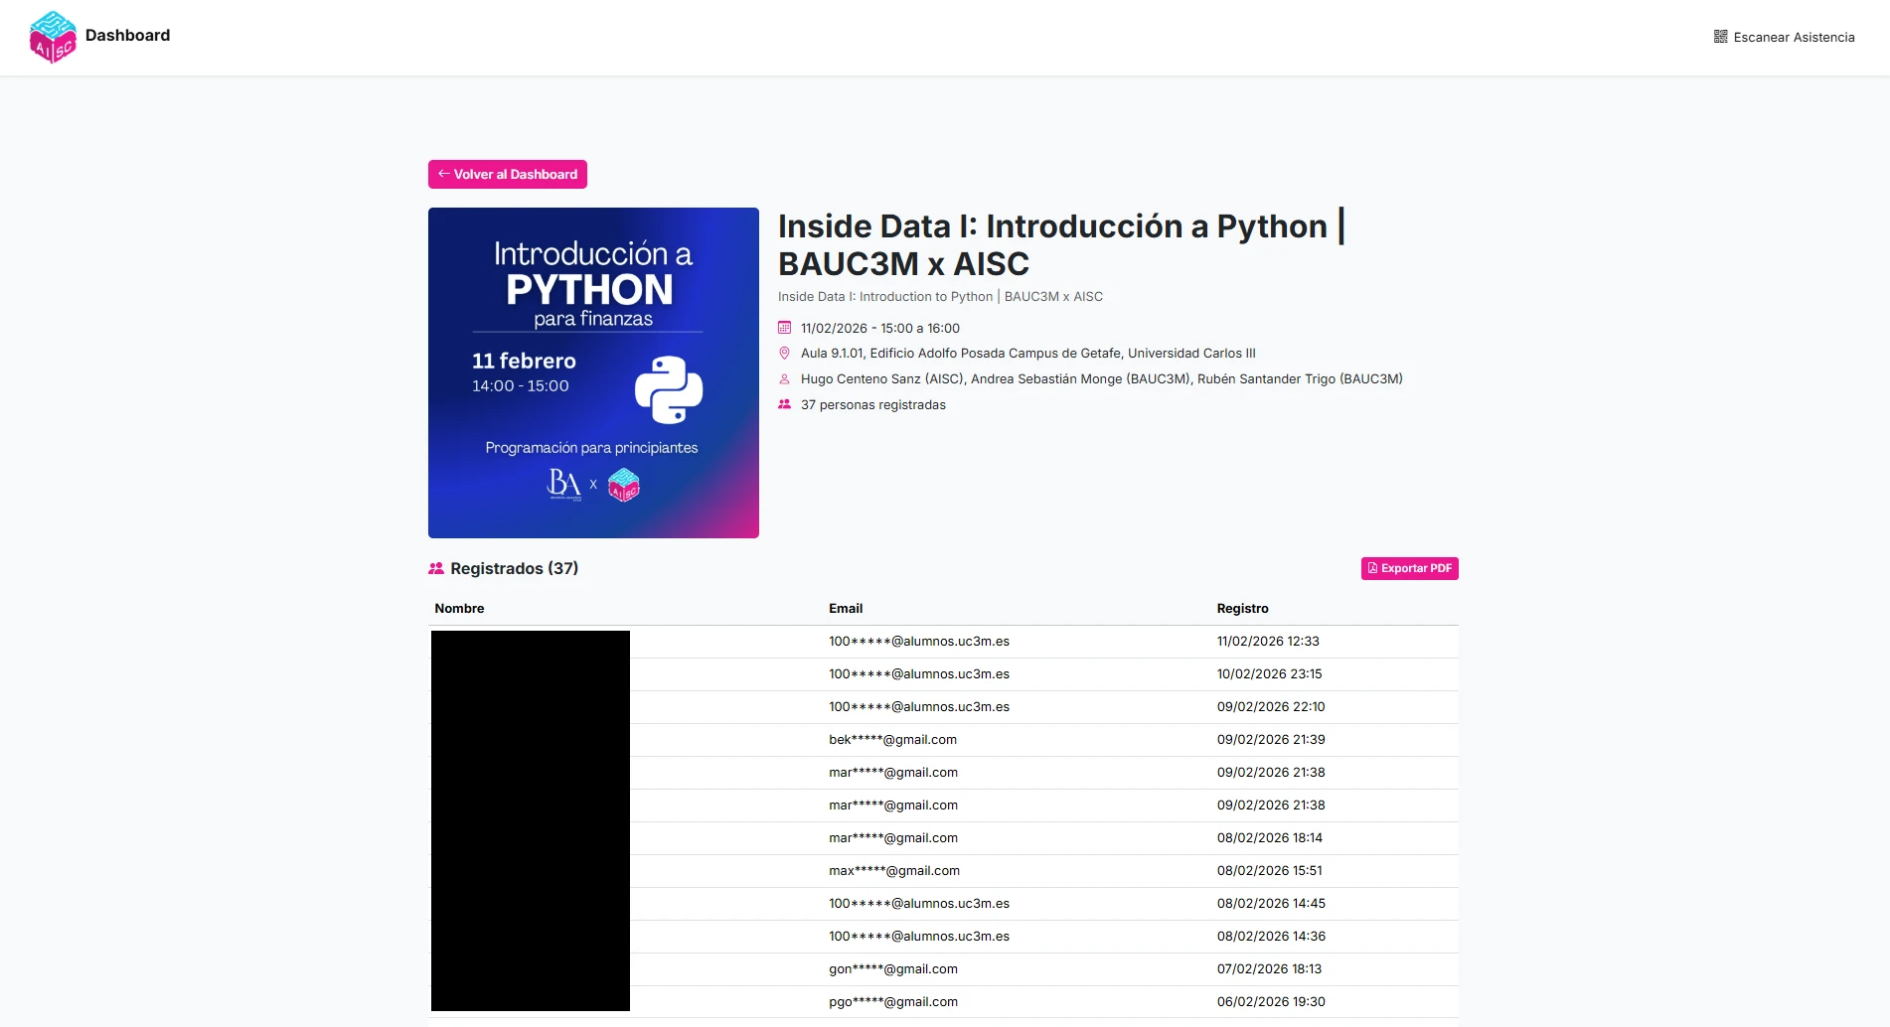Screen dimensions: 1890x1027
Task: Click the people icon beside 37 personas registradas
Action: tap(784, 404)
